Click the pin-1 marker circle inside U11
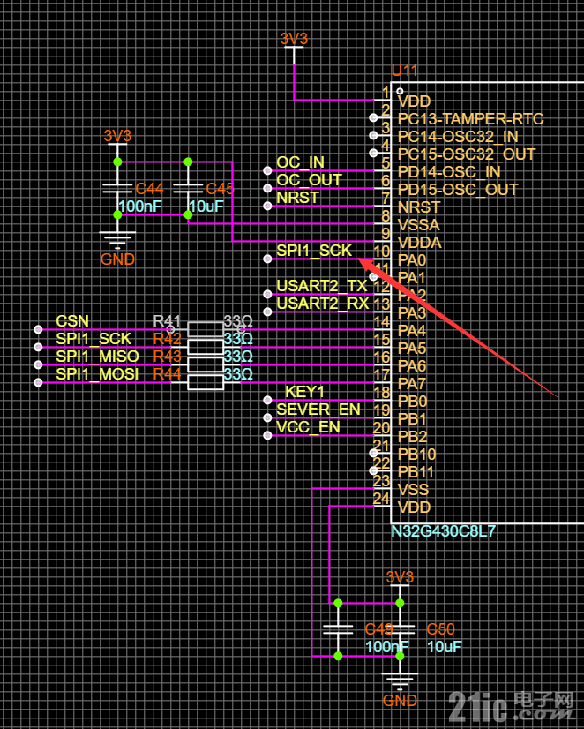The image size is (584, 729). tap(400, 91)
